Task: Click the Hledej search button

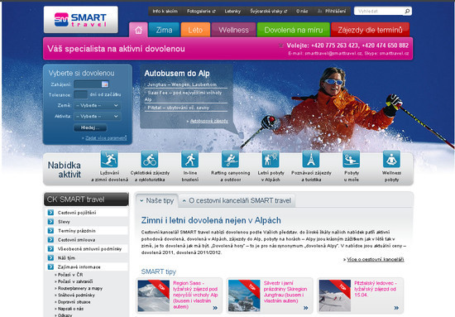Action: tap(90, 127)
